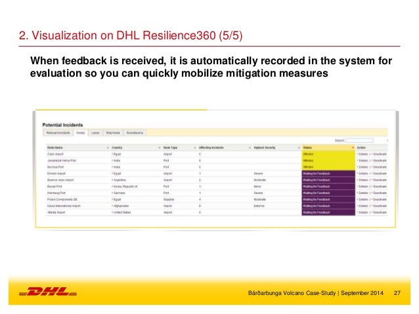419x314 pixels.
Task: Sort by the Node Type column arrow
Action: pos(195,147)
